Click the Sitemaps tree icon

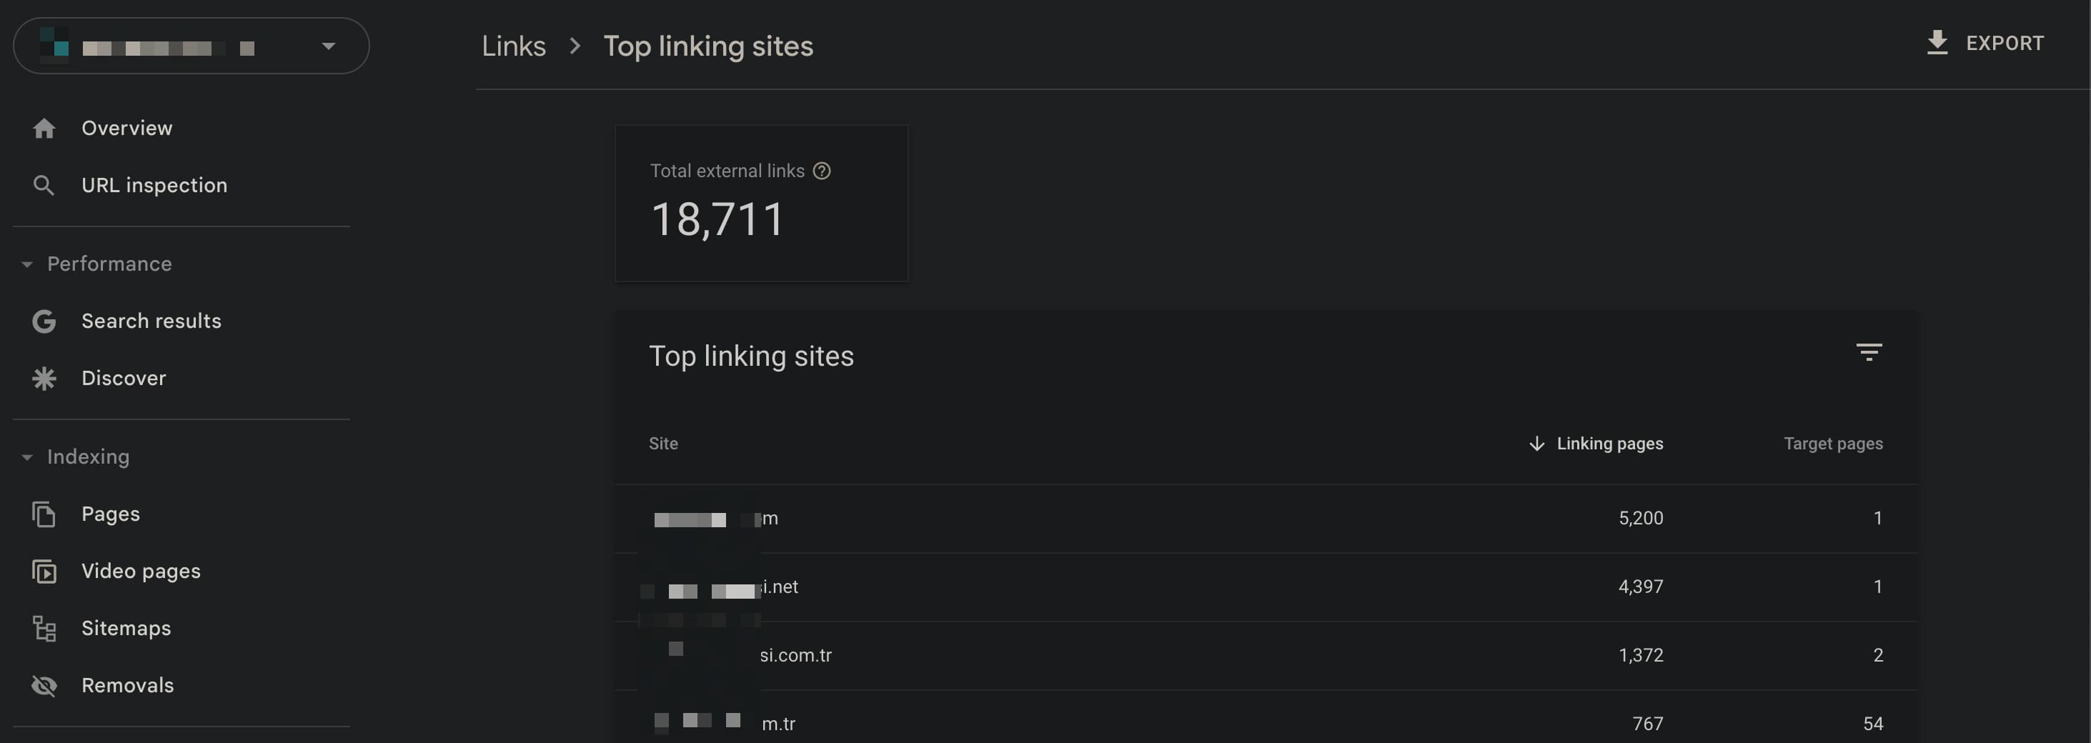pos(44,629)
